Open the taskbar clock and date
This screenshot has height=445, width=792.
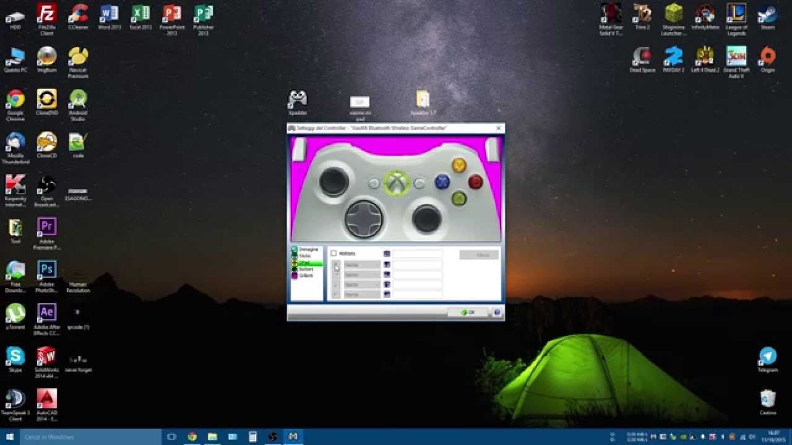click(773, 436)
